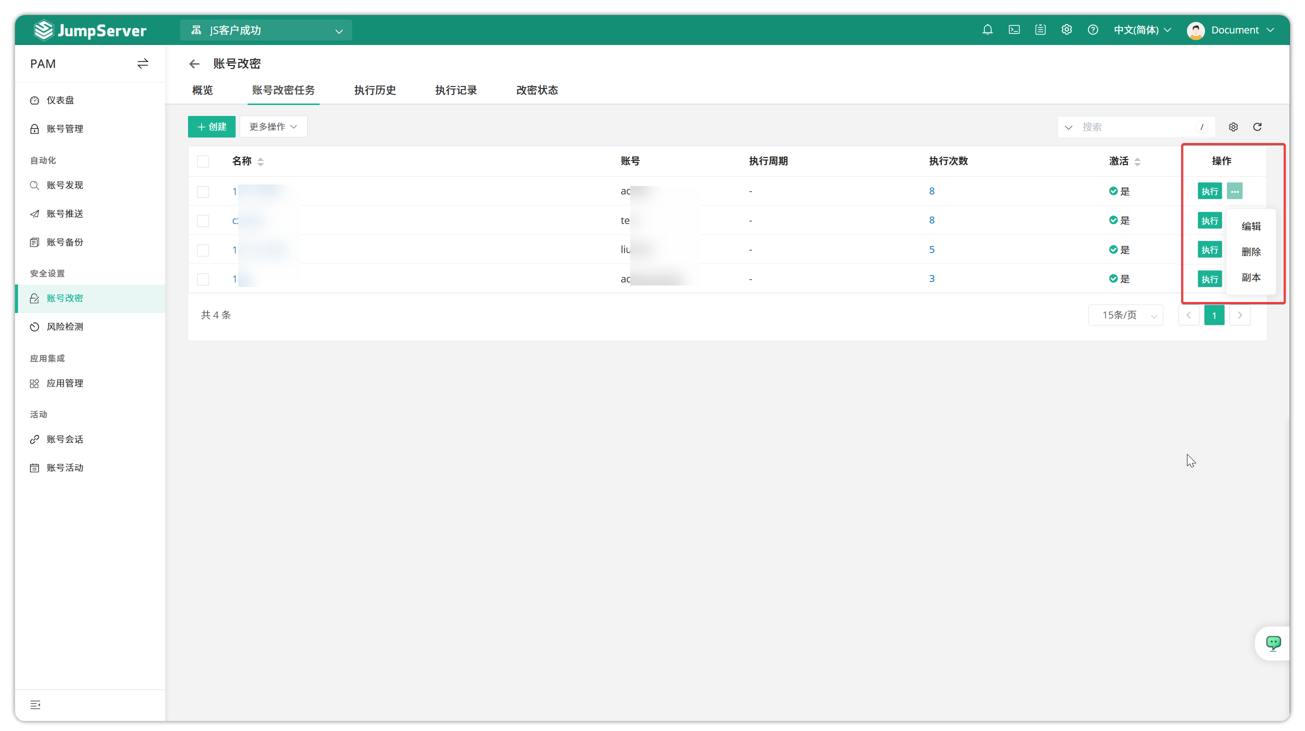The image size is (1305, 731).
Task: Go to the previous page arrow
Action: pos(1188,315)
